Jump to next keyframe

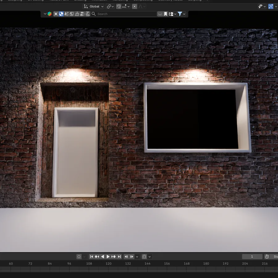tap(113, 257)
